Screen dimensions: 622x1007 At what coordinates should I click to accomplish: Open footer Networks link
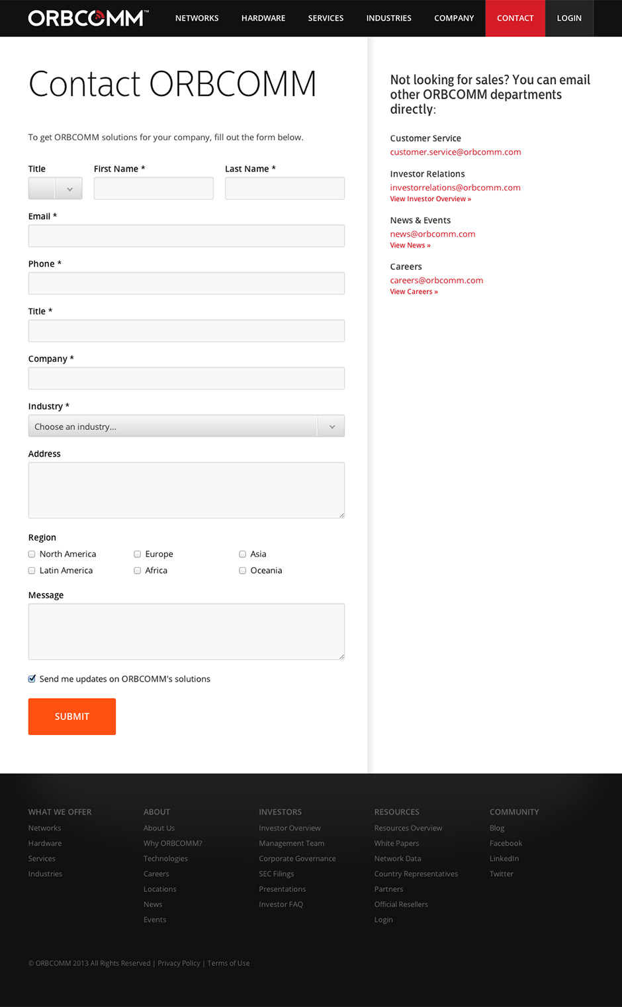coord(44,828)
